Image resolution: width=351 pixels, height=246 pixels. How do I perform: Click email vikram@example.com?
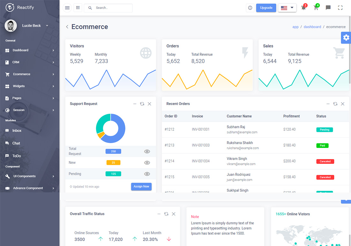[241, 164]
